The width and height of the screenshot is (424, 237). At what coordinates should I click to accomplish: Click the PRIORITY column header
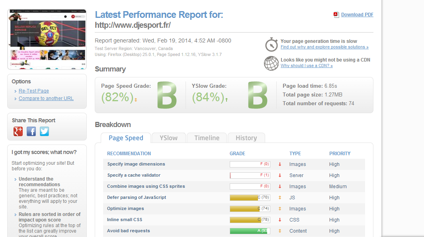(x=340, y=153)
